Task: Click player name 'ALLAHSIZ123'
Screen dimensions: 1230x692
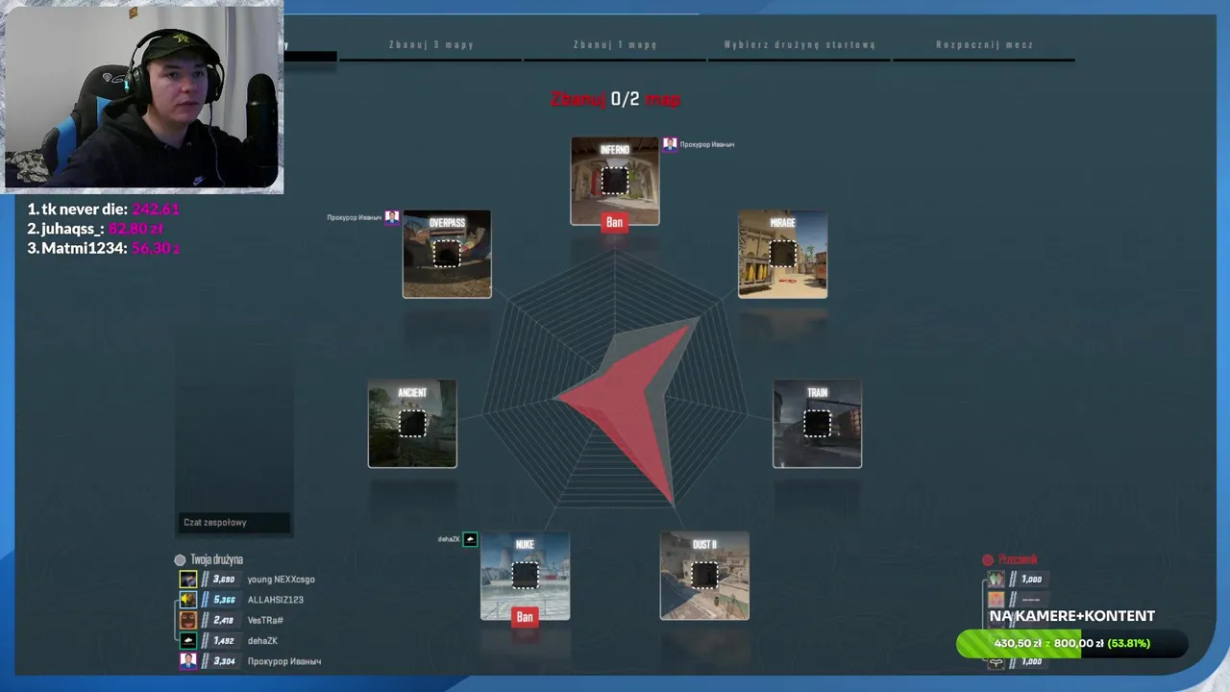Action: (275, 600)
